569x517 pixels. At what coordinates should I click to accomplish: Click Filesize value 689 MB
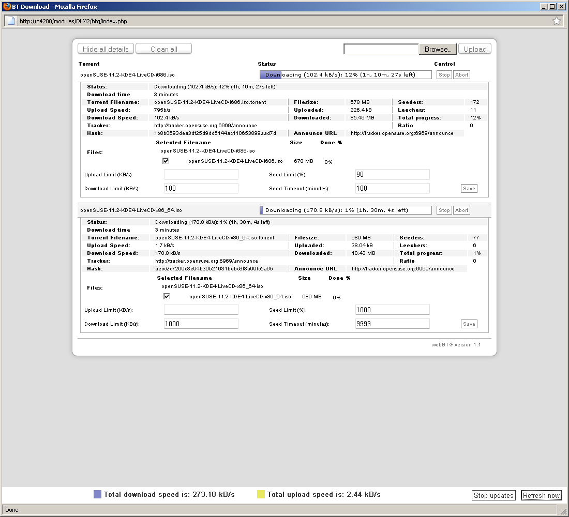(361, 238)
